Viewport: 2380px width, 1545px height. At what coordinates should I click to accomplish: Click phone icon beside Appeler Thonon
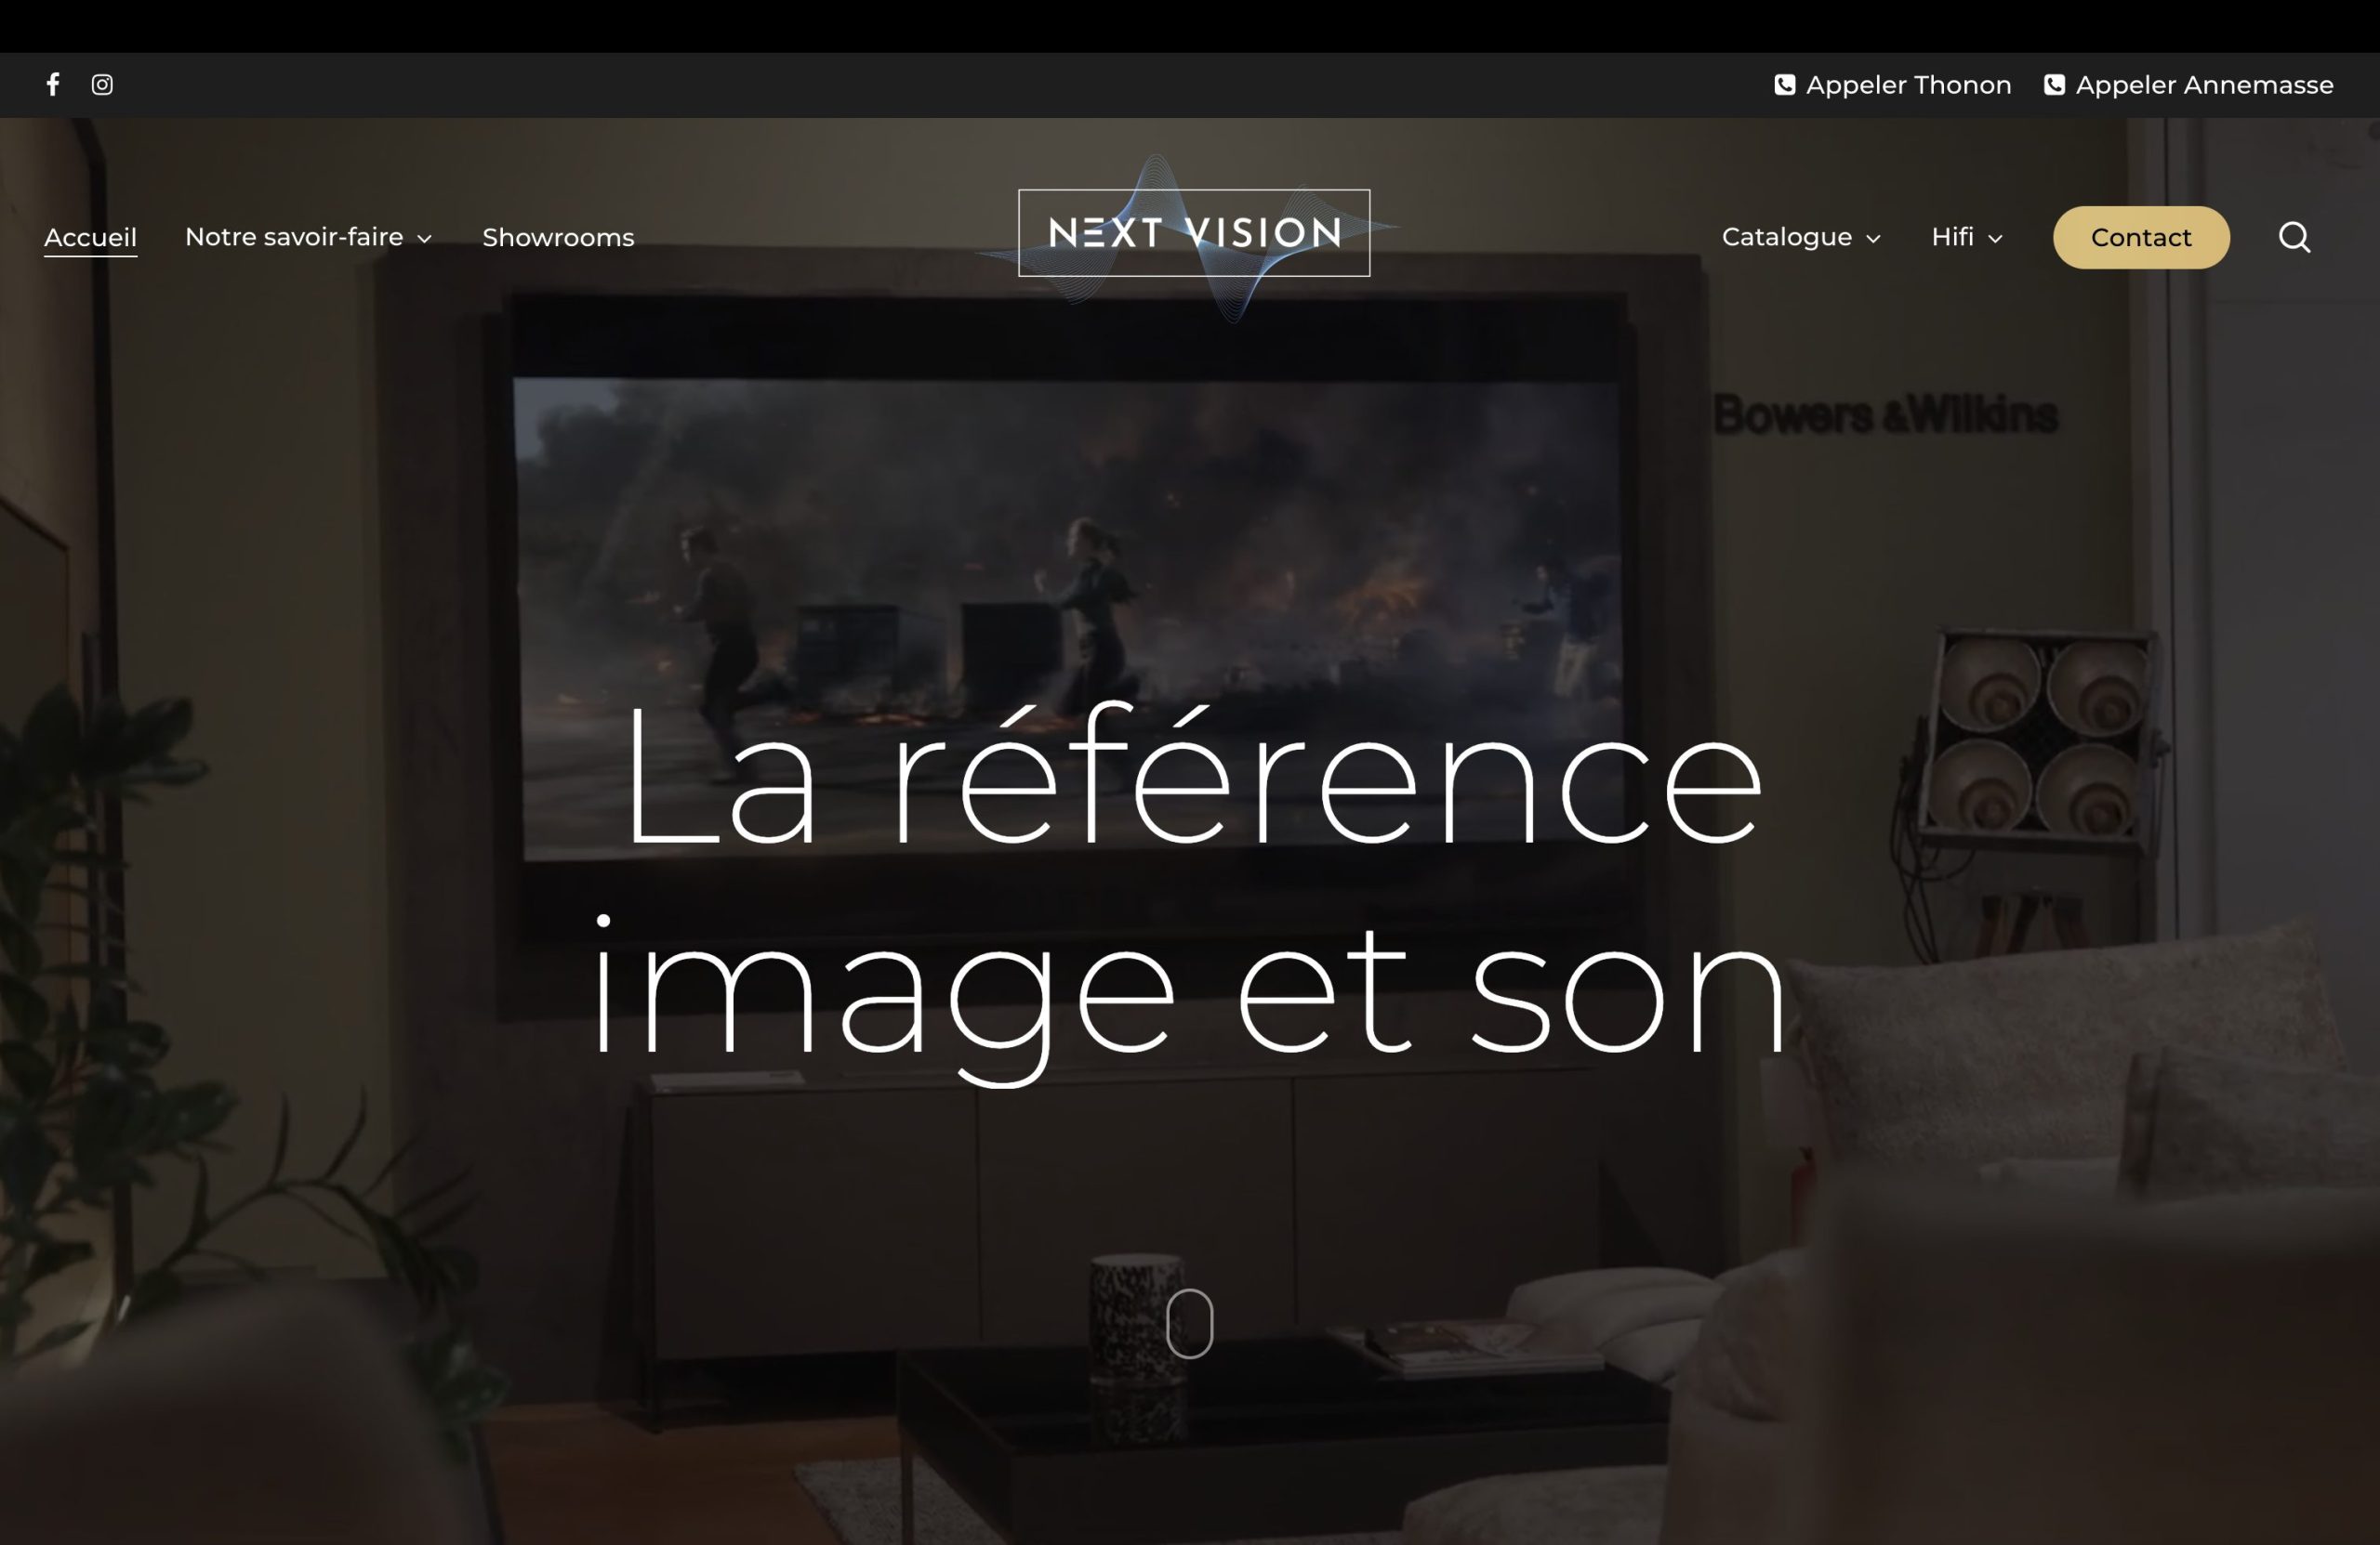point(1785,85)
